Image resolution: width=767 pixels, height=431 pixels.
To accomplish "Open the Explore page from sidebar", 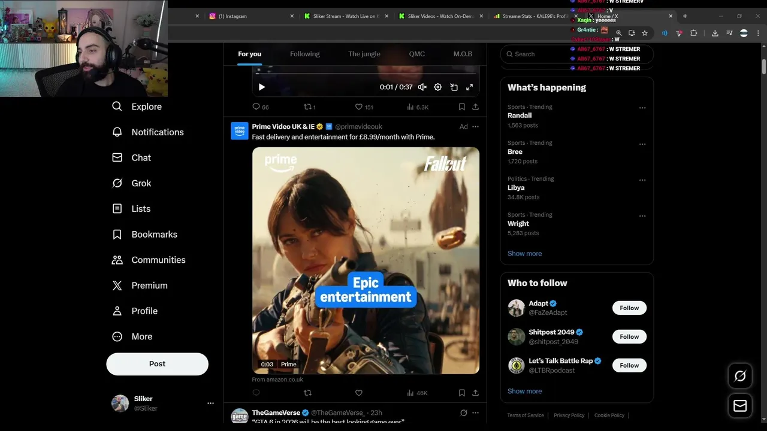I will [x=137, y=107].
